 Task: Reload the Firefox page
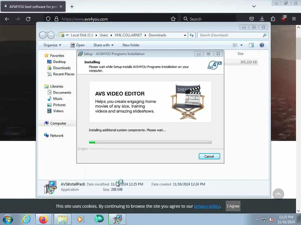[28, 19]
